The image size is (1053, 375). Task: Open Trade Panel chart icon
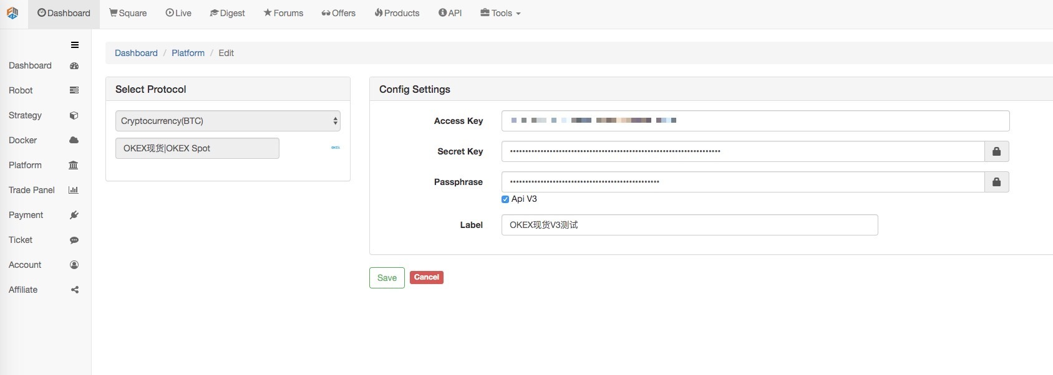pyautogui.click(x=74, y=190)
